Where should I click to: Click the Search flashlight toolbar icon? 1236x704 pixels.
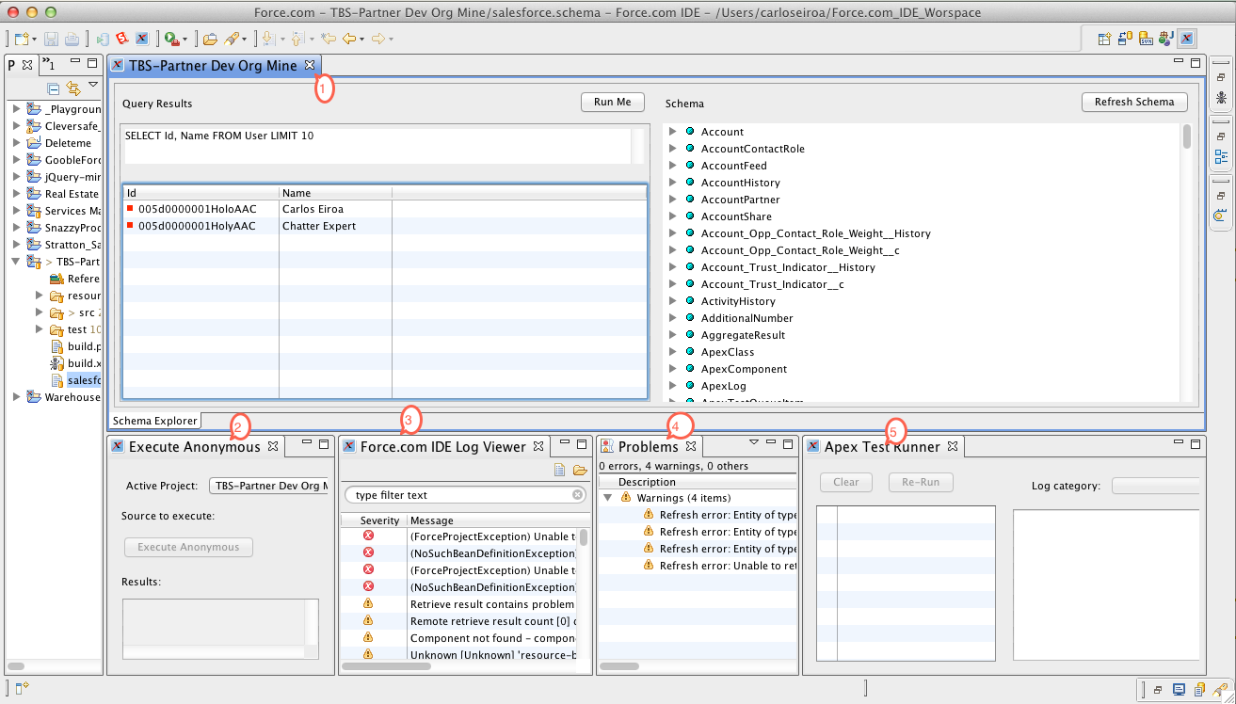coord(232,39)
